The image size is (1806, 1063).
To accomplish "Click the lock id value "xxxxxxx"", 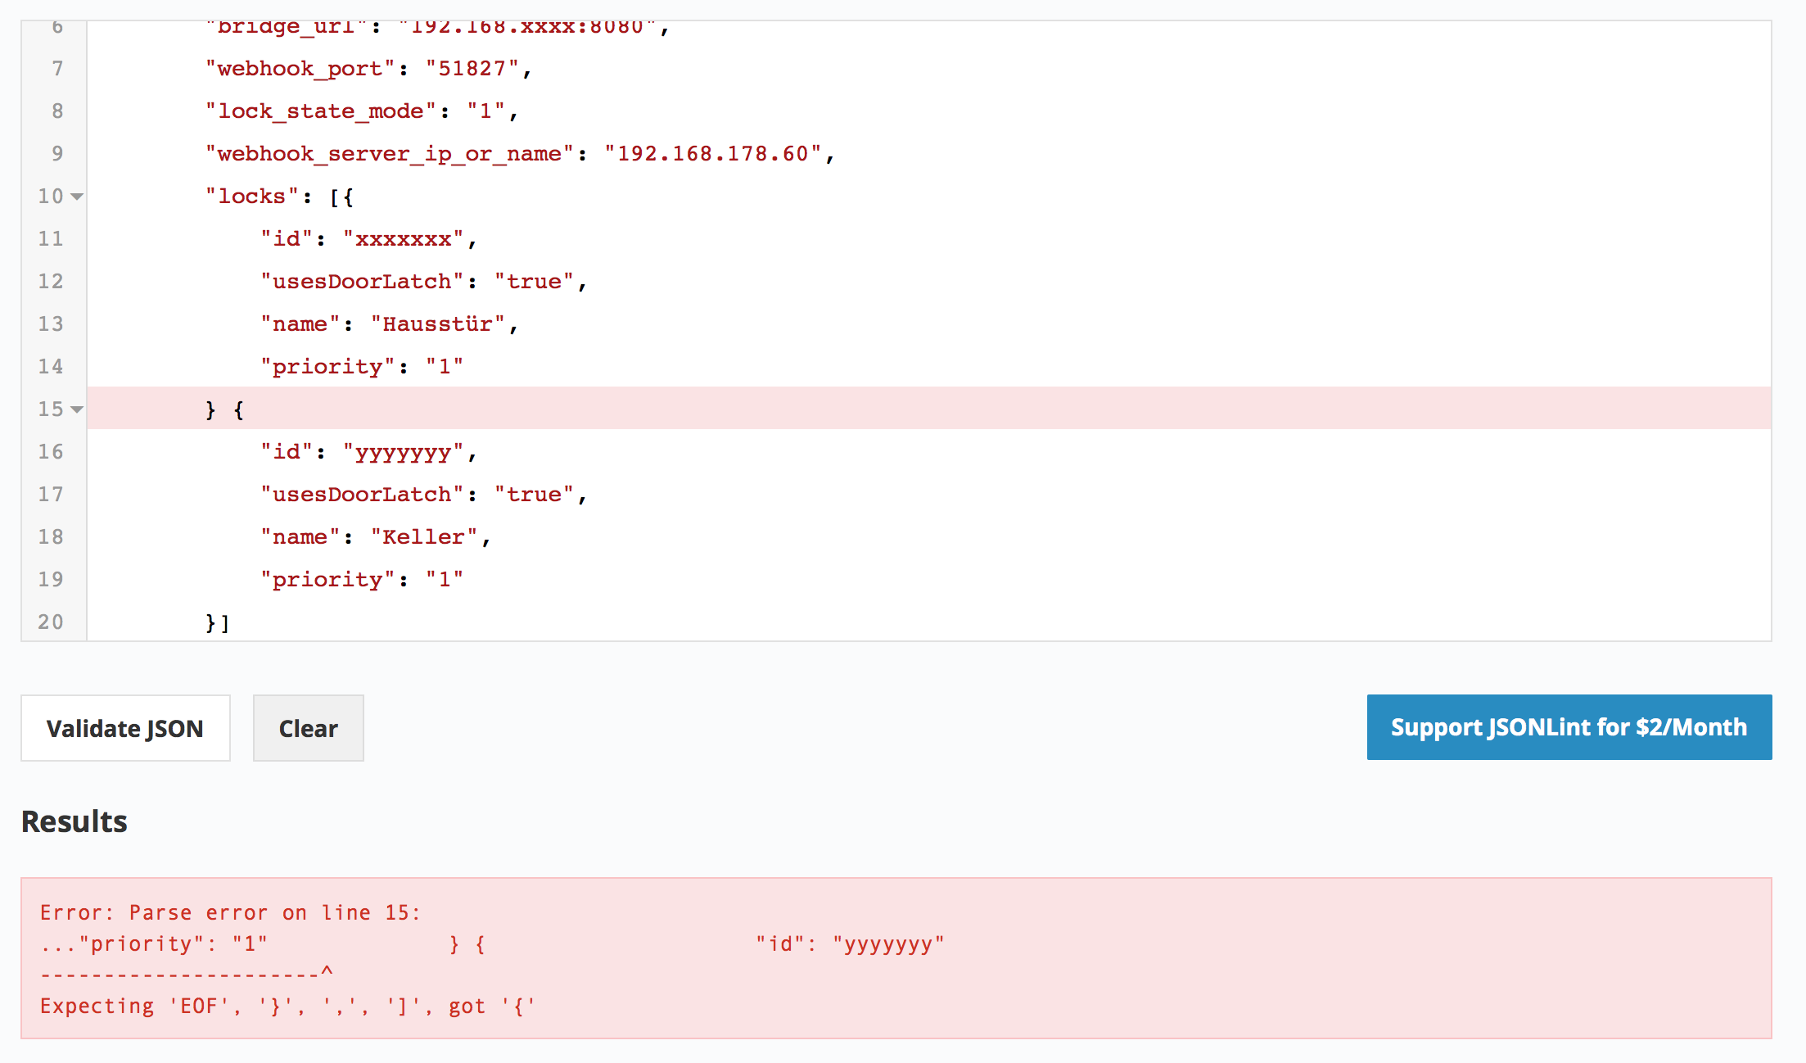I will [x=403, y=239].
